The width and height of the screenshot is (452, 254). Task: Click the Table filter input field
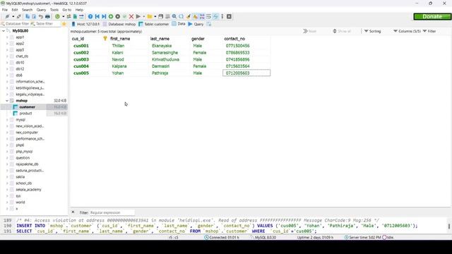tap(44, 24)
